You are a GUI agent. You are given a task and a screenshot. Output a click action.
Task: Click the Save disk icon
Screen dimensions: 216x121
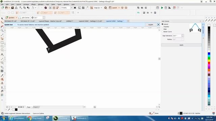coord(12,8)
